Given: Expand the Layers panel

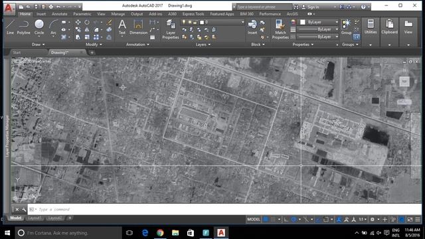Looking at the screenshot, I should click(x=203, y=44).
